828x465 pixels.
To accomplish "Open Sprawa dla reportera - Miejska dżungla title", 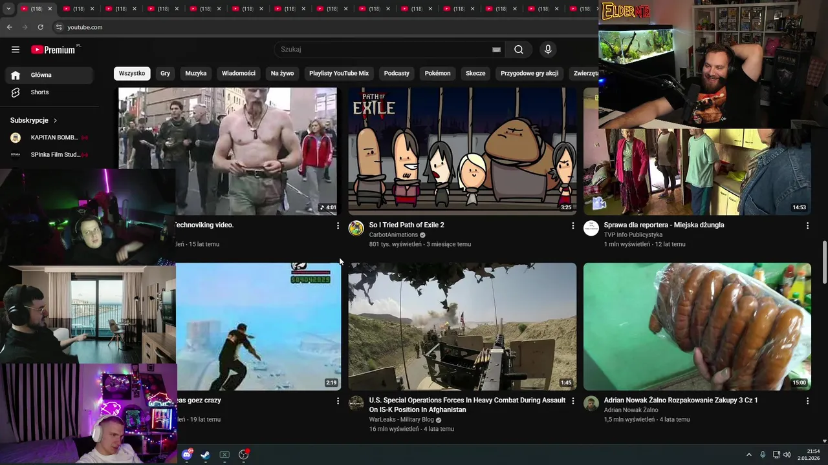I will (664, 225).
